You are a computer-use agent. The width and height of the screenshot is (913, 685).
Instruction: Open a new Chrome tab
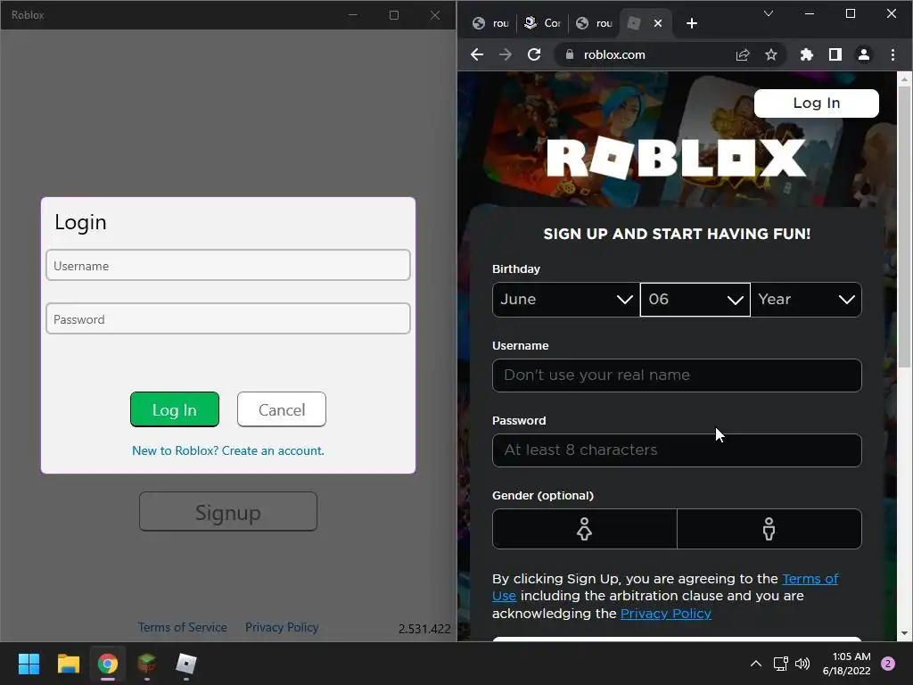click(x=692, y=23)
